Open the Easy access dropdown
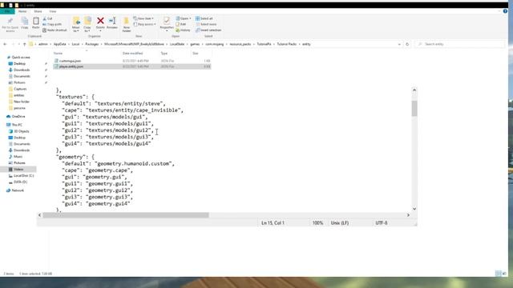This screenshot has width=513, height=288. [144, 25]
